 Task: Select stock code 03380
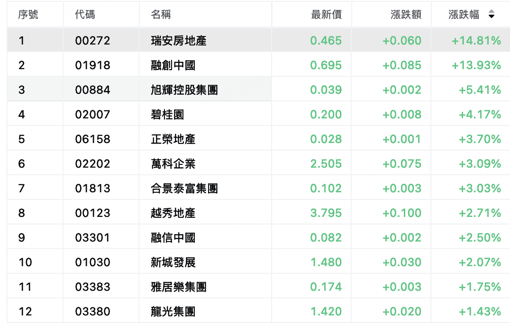click(x=93, y=312)
